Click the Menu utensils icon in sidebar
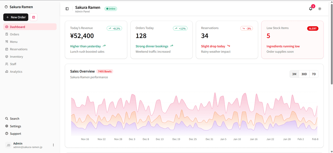Screen dimensions: 333x153 coord(7,42)
